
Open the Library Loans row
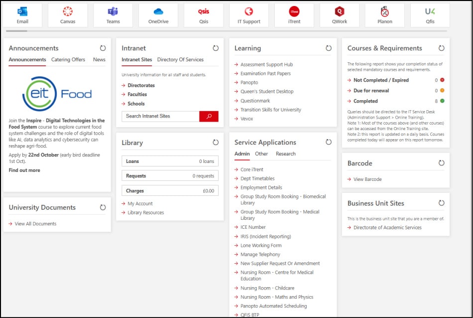170,161
